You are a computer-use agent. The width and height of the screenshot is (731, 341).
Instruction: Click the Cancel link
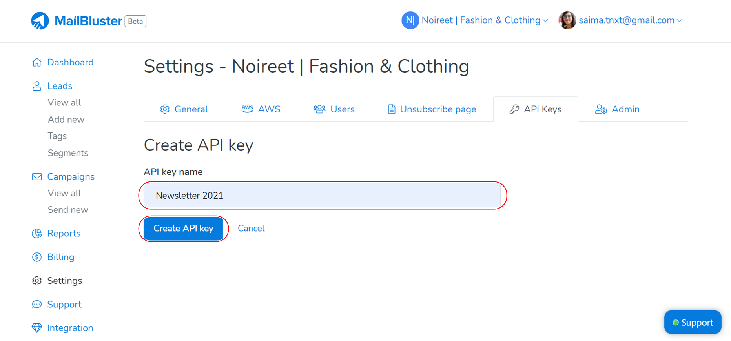click(251, 229)
